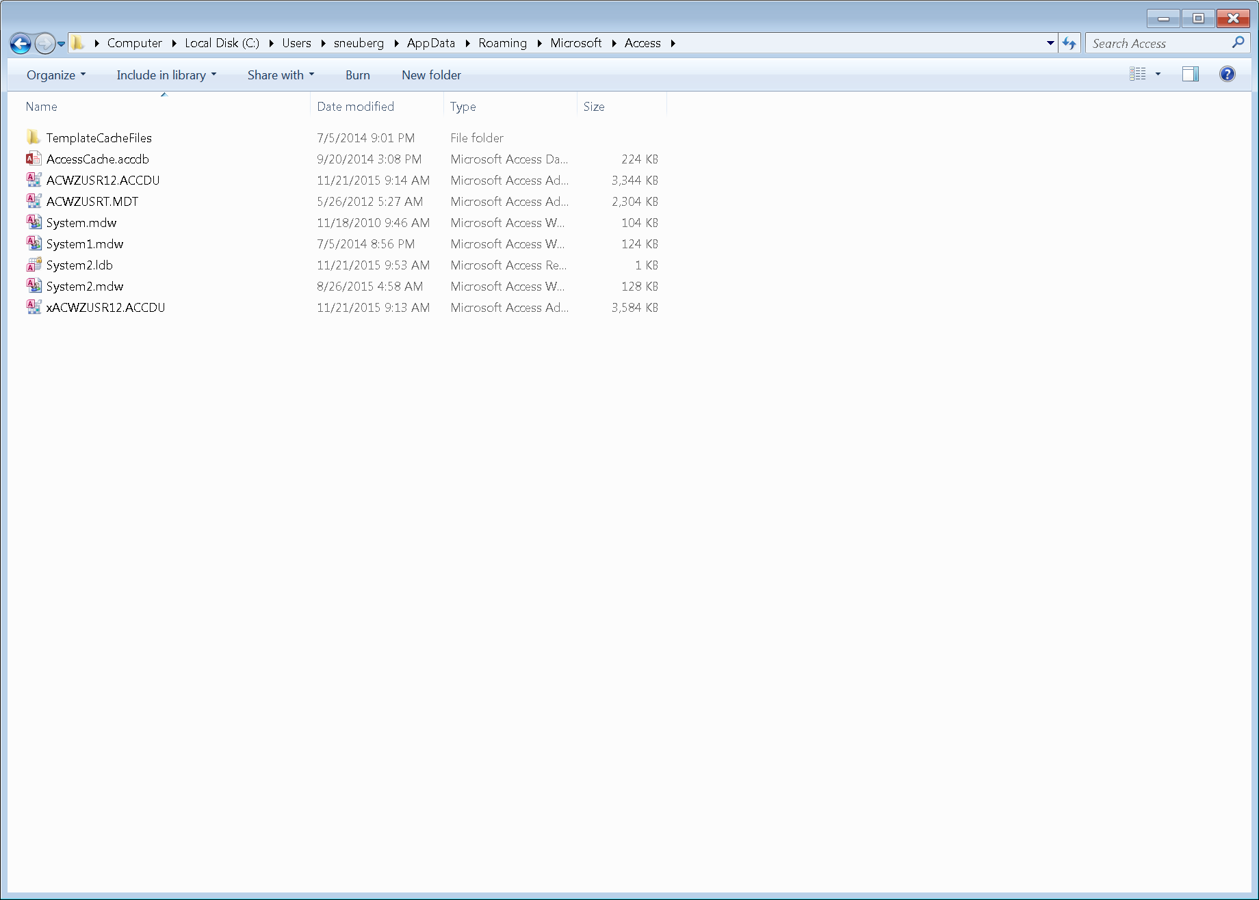Image resolution: width=1259 pixels, height=900 pixels.
Task: Go back with the Back arrow button
Action: click(x=21, y=44)
